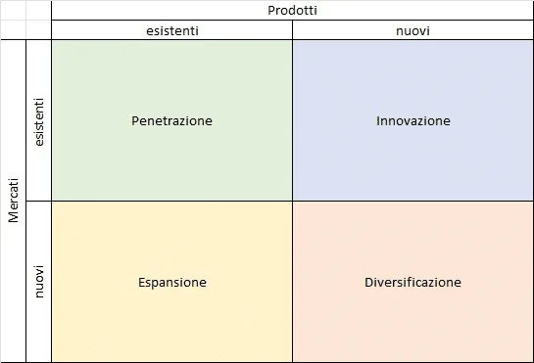The image size is (534, 363).
Task: Click the blank cell left of esistenti header
Action: pyautogui.click(x=39, y=30)
